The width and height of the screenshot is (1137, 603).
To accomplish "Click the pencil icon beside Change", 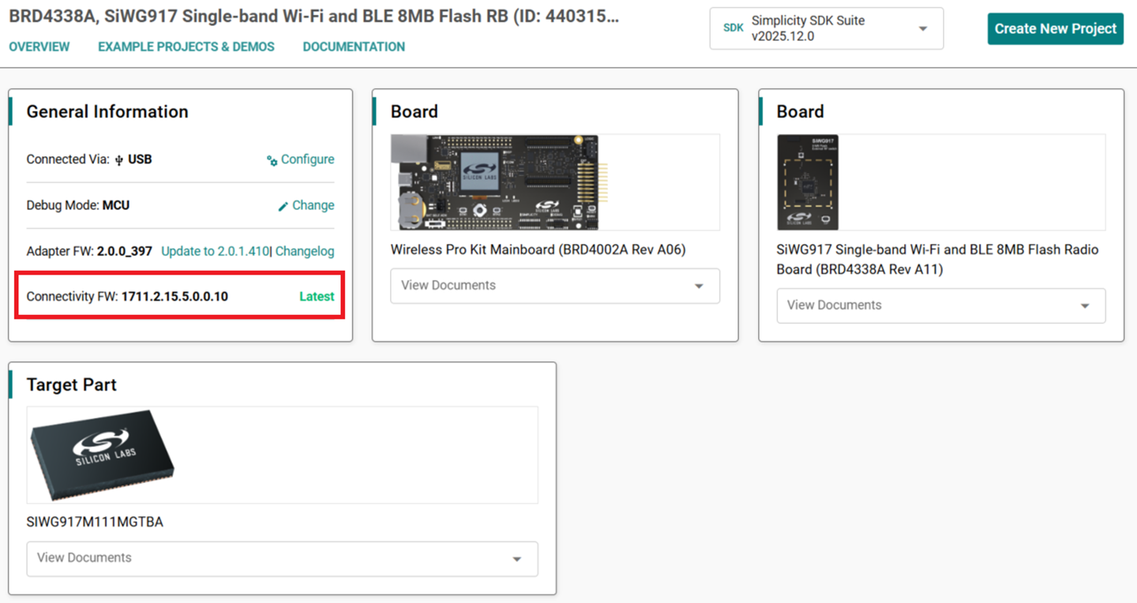I will pyautogui.click(x=283, y=206).
